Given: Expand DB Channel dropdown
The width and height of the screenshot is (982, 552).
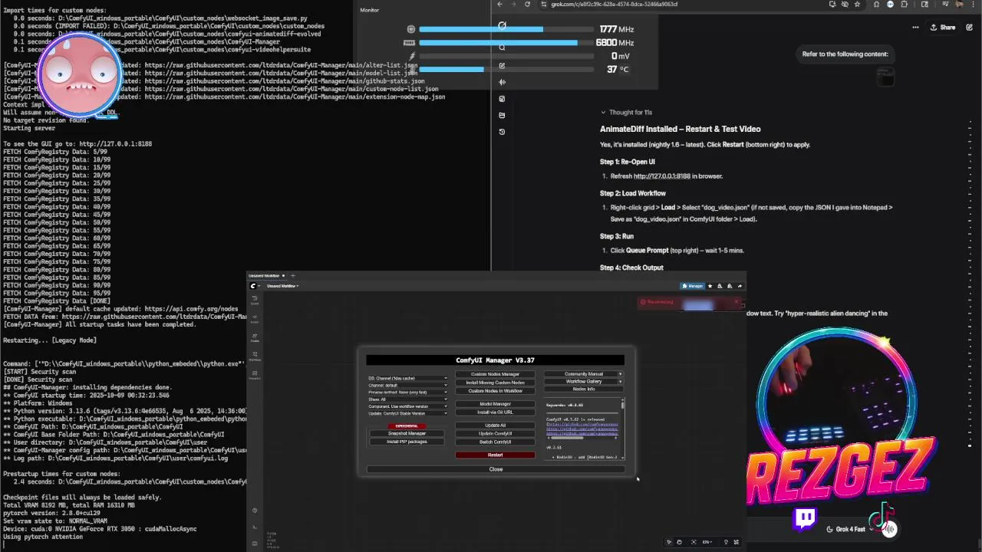Looking at the screenshot, I should [x=408, y=378].
